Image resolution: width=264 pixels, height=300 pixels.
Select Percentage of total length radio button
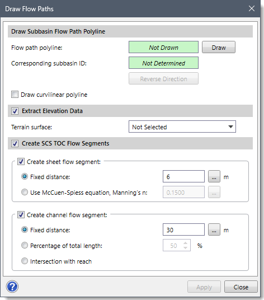coord(25,245)
